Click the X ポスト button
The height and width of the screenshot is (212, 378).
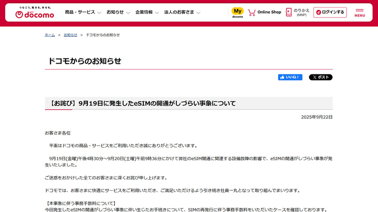pyautogui.click(x=321, y=77)
